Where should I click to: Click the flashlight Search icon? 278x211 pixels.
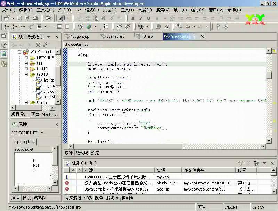pyautogui.click(x=167, y=27)
